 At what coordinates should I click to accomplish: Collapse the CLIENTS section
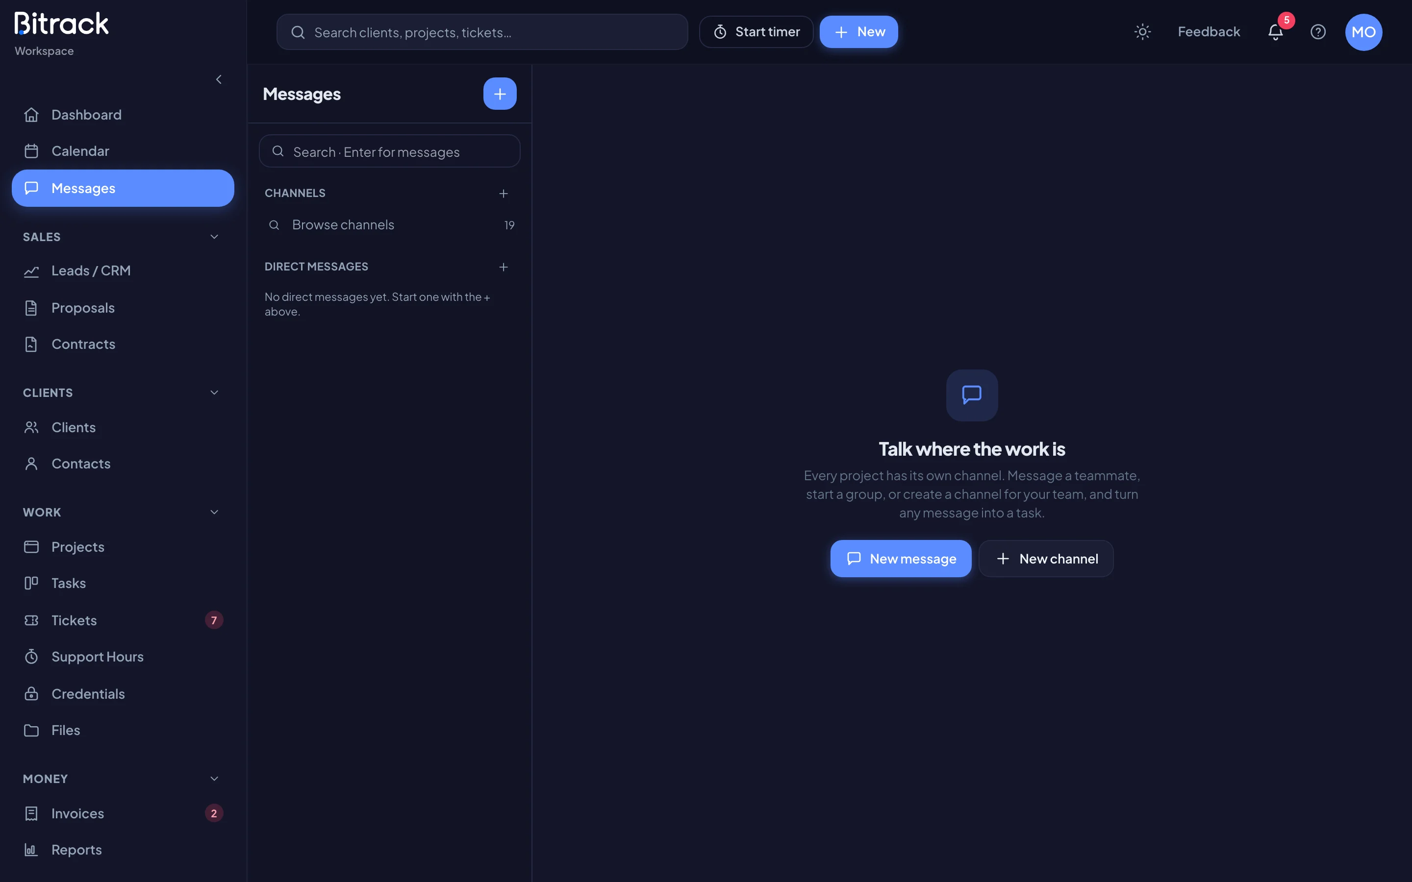click(214, 392)
